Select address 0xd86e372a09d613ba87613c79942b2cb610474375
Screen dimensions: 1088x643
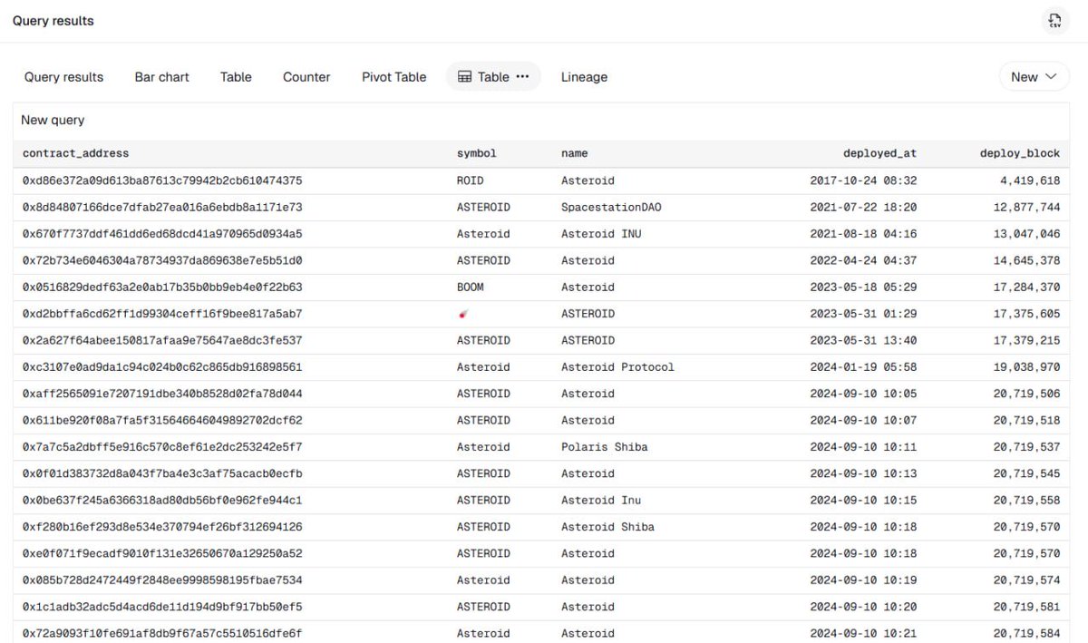(162, 180)
